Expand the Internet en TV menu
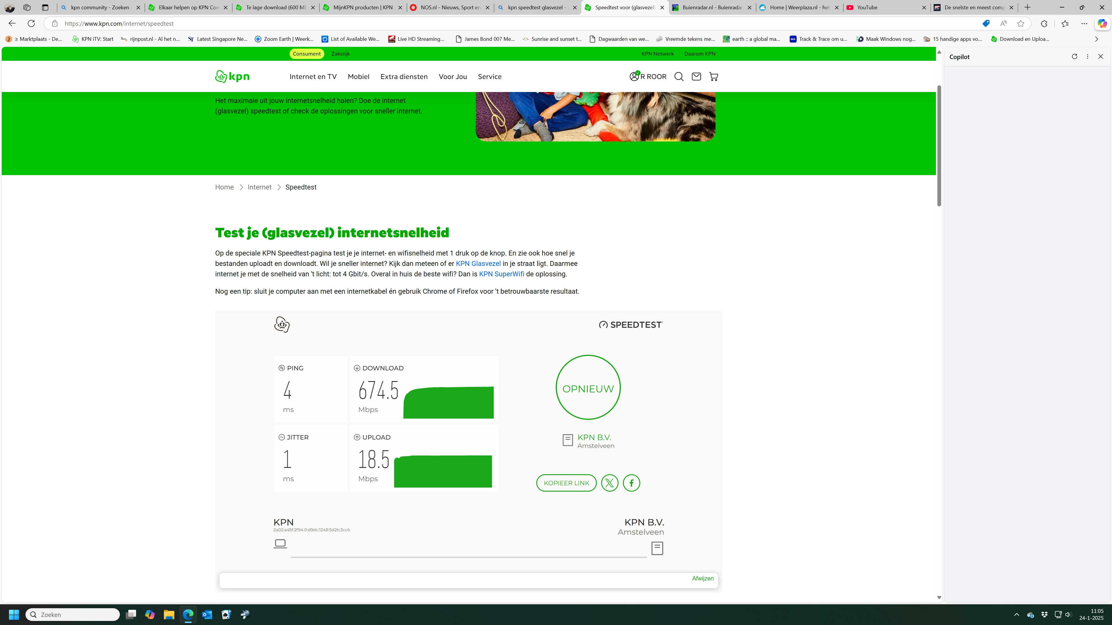Viewport: 1112px width, 625px height. click(x=313, y=76)
